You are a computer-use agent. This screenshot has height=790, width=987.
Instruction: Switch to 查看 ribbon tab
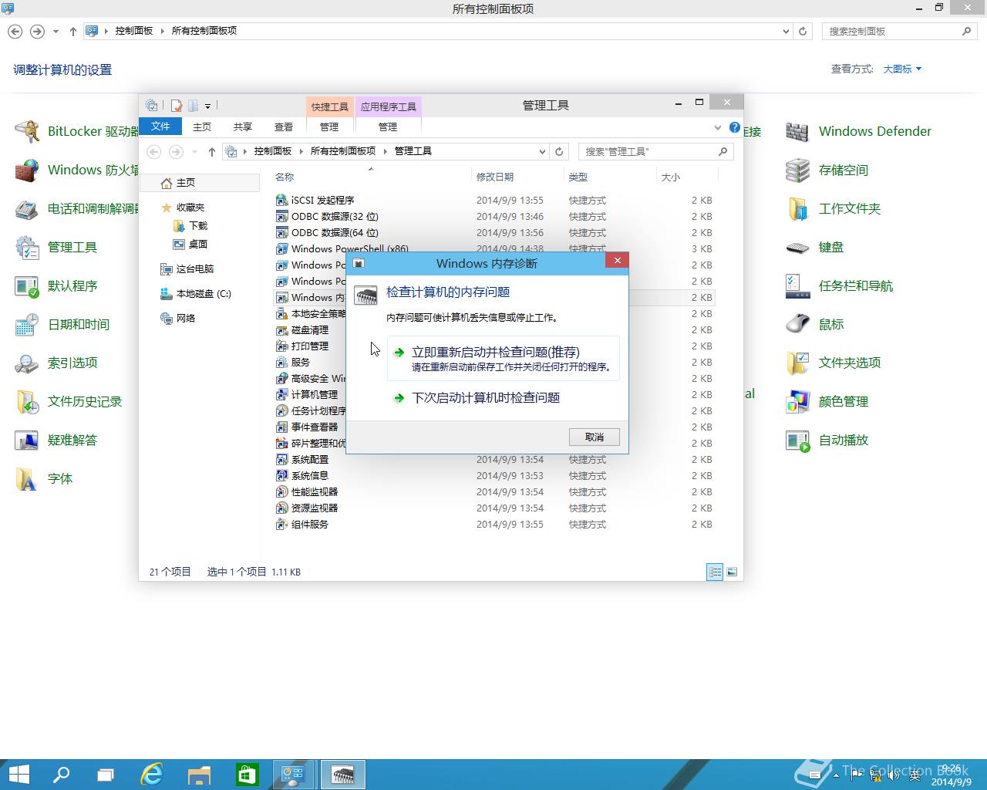[284, 127]
